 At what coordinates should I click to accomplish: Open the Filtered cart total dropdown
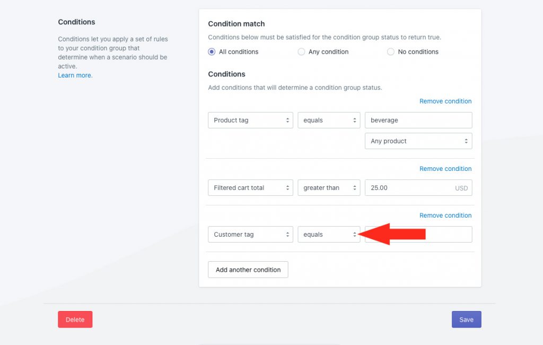(x=250, y=187)
